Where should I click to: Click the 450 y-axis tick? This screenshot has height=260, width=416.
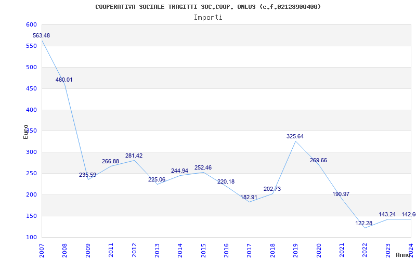pyautogui.click(x=31, y=88)
